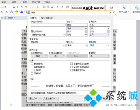This screenshot has height=110, width=140.
Task: Expand the complex script size (字号) dropdown
Action: coord(108,45)
